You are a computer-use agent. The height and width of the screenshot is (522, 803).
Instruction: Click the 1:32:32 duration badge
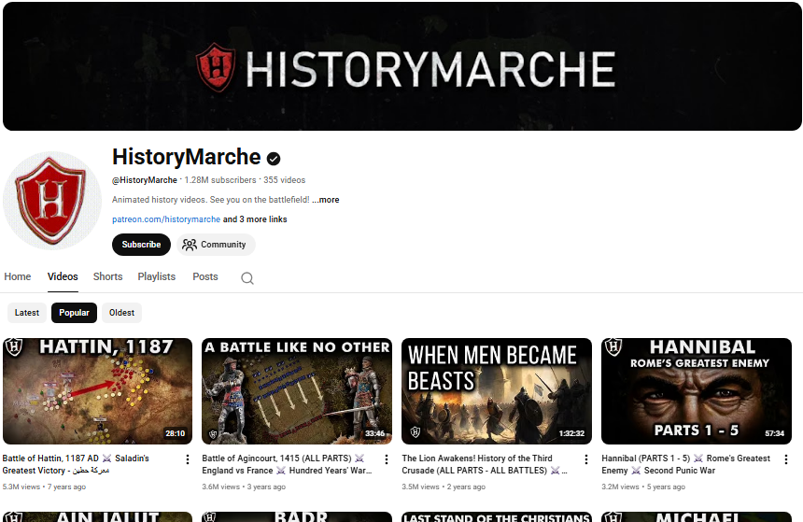pos(571,433)
